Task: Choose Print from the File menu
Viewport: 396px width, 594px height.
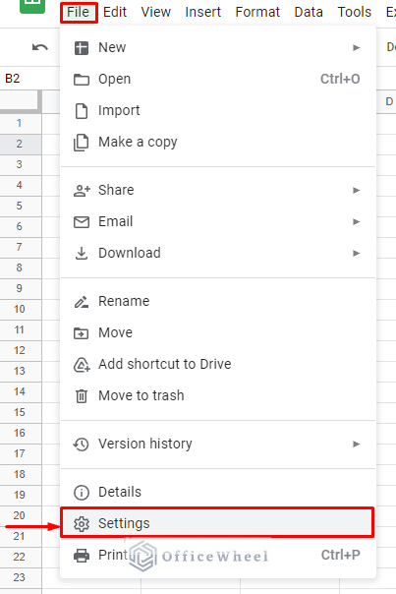Action: [218, 556]
